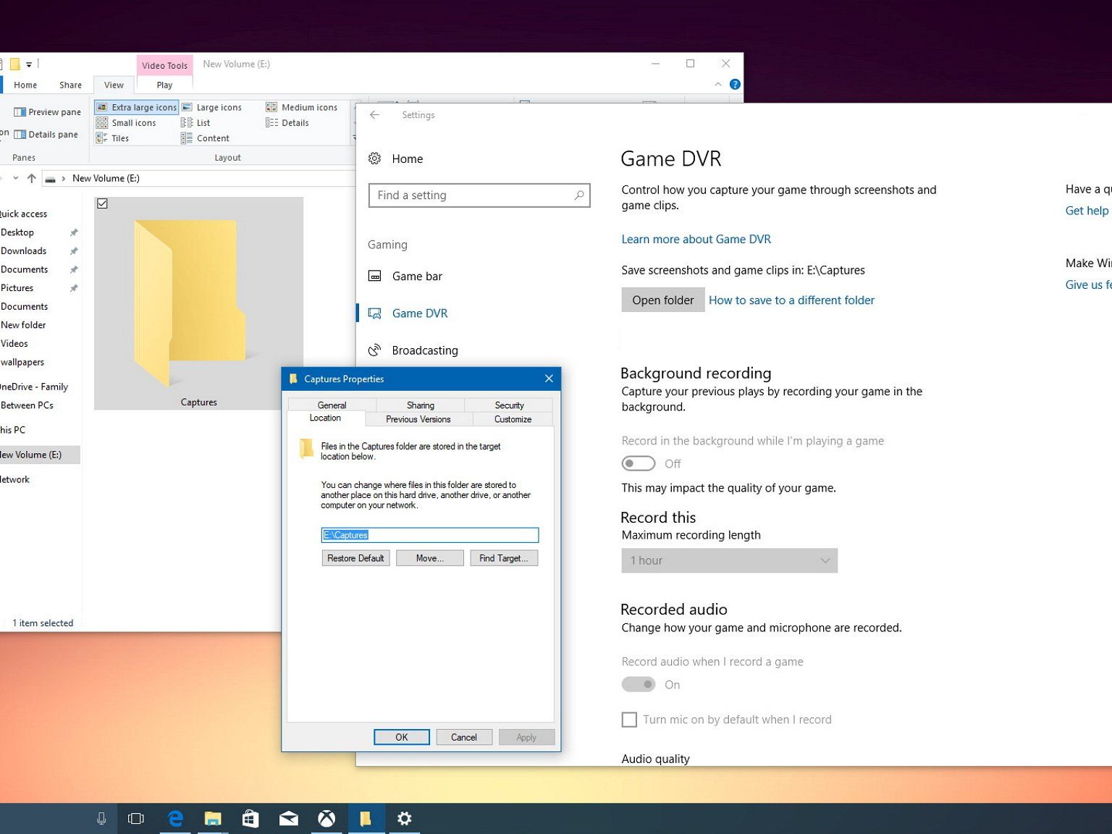Click the Task View taskbar icon
Viewport: 1112px width, 834px height.
(135, 818)
